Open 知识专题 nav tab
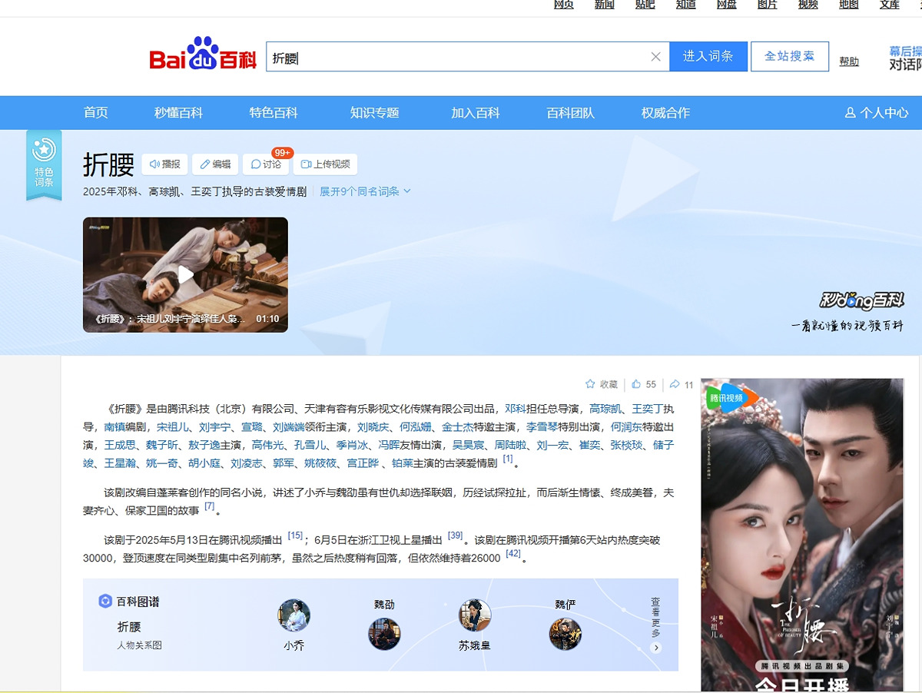Viewport: 922px width, 693px height. [x=375, y=113]
